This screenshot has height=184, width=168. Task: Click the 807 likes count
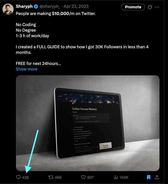(x=91, y=177)
